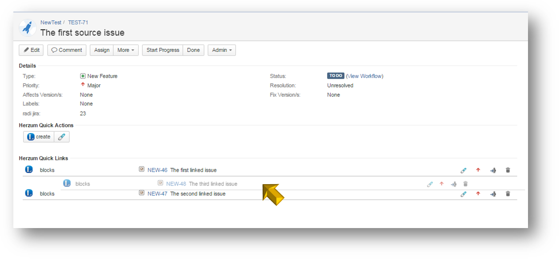Click the red priority arrow in NEW-47 row
This screenshot has height=260, width=560.
click(478, 194)
